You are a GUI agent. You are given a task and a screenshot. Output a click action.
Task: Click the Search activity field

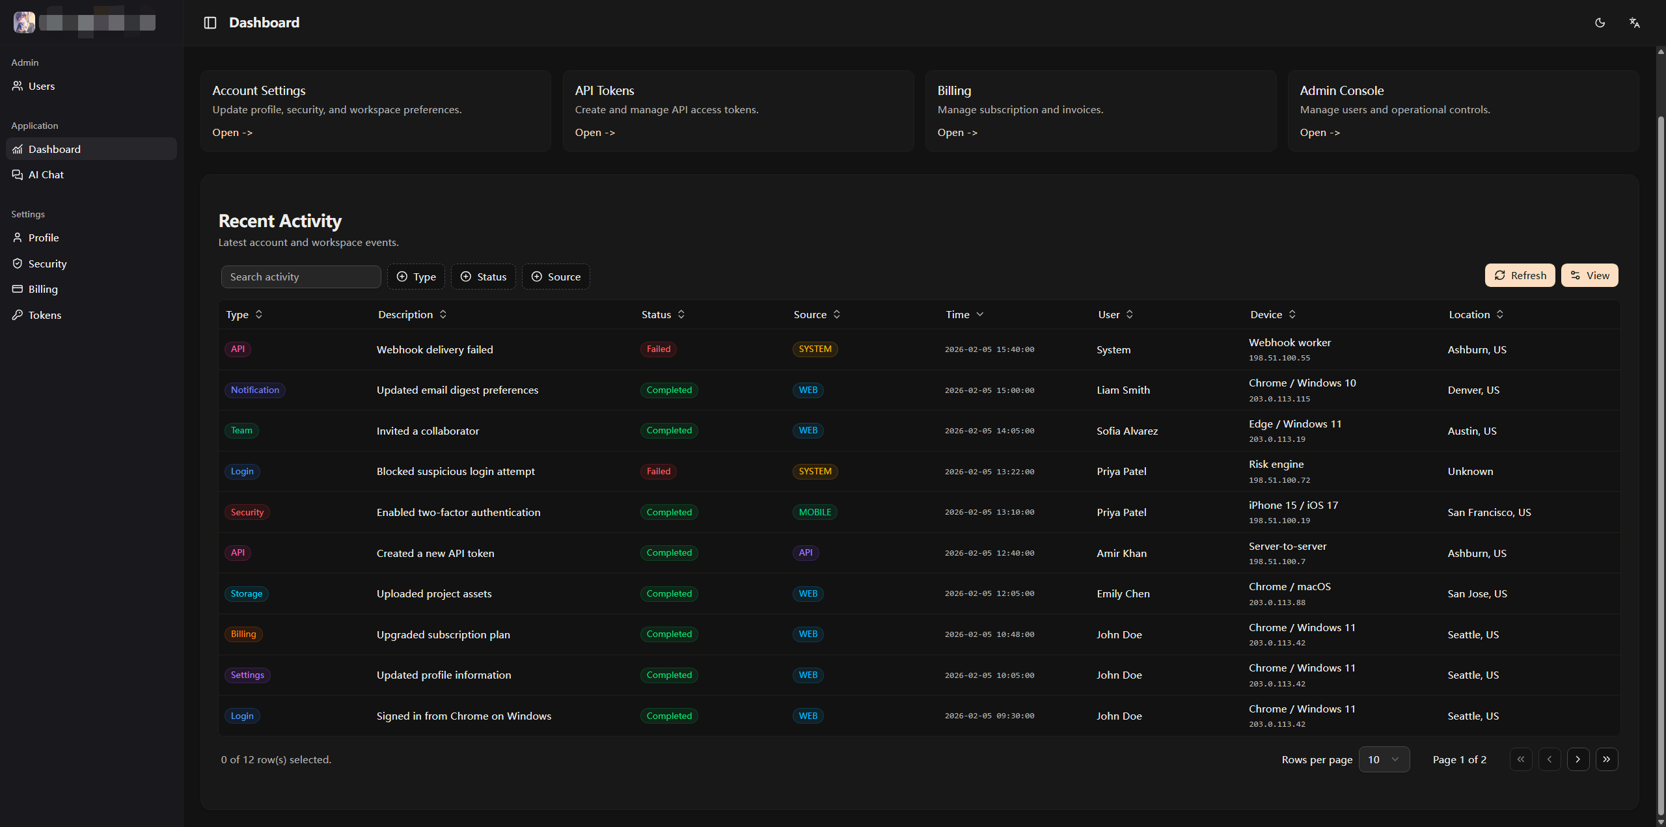coord(301,277)
